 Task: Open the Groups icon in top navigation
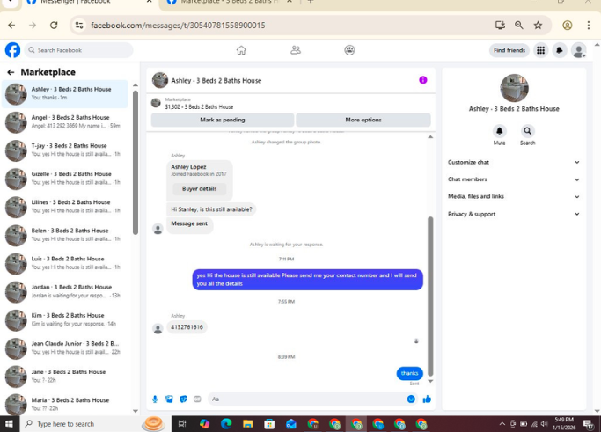(349, 50)
